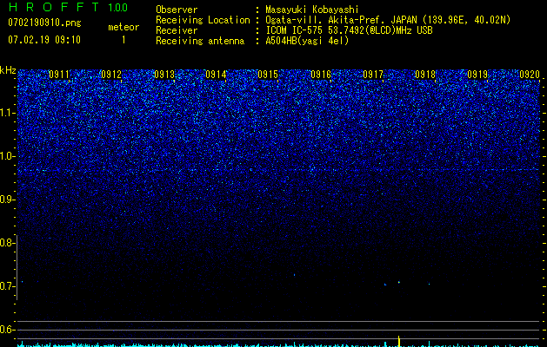This screenshot has height=347, width=547.
Task: Click the 0915 time marker
Action: [x=268, y=75]
